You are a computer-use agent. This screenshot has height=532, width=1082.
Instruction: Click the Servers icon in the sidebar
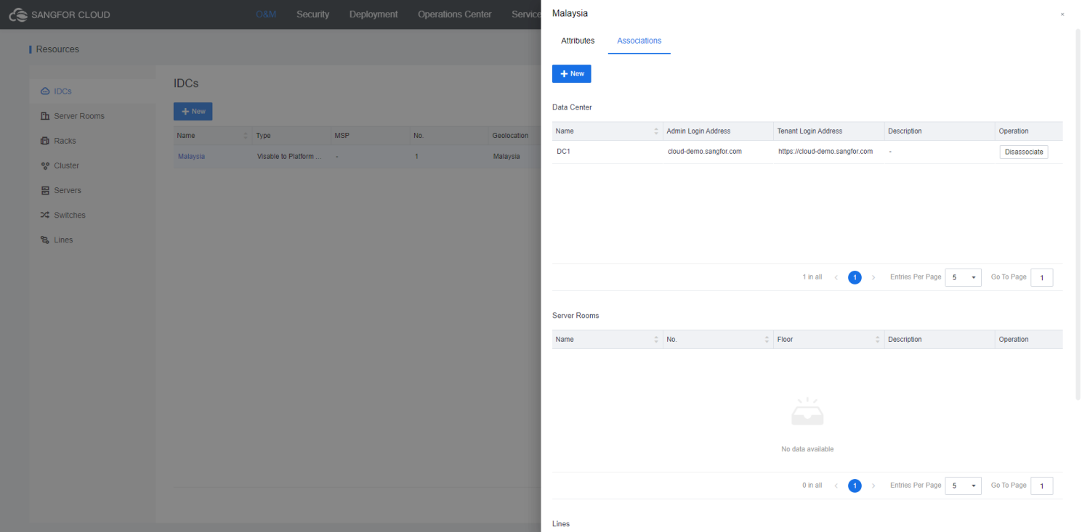45,190
